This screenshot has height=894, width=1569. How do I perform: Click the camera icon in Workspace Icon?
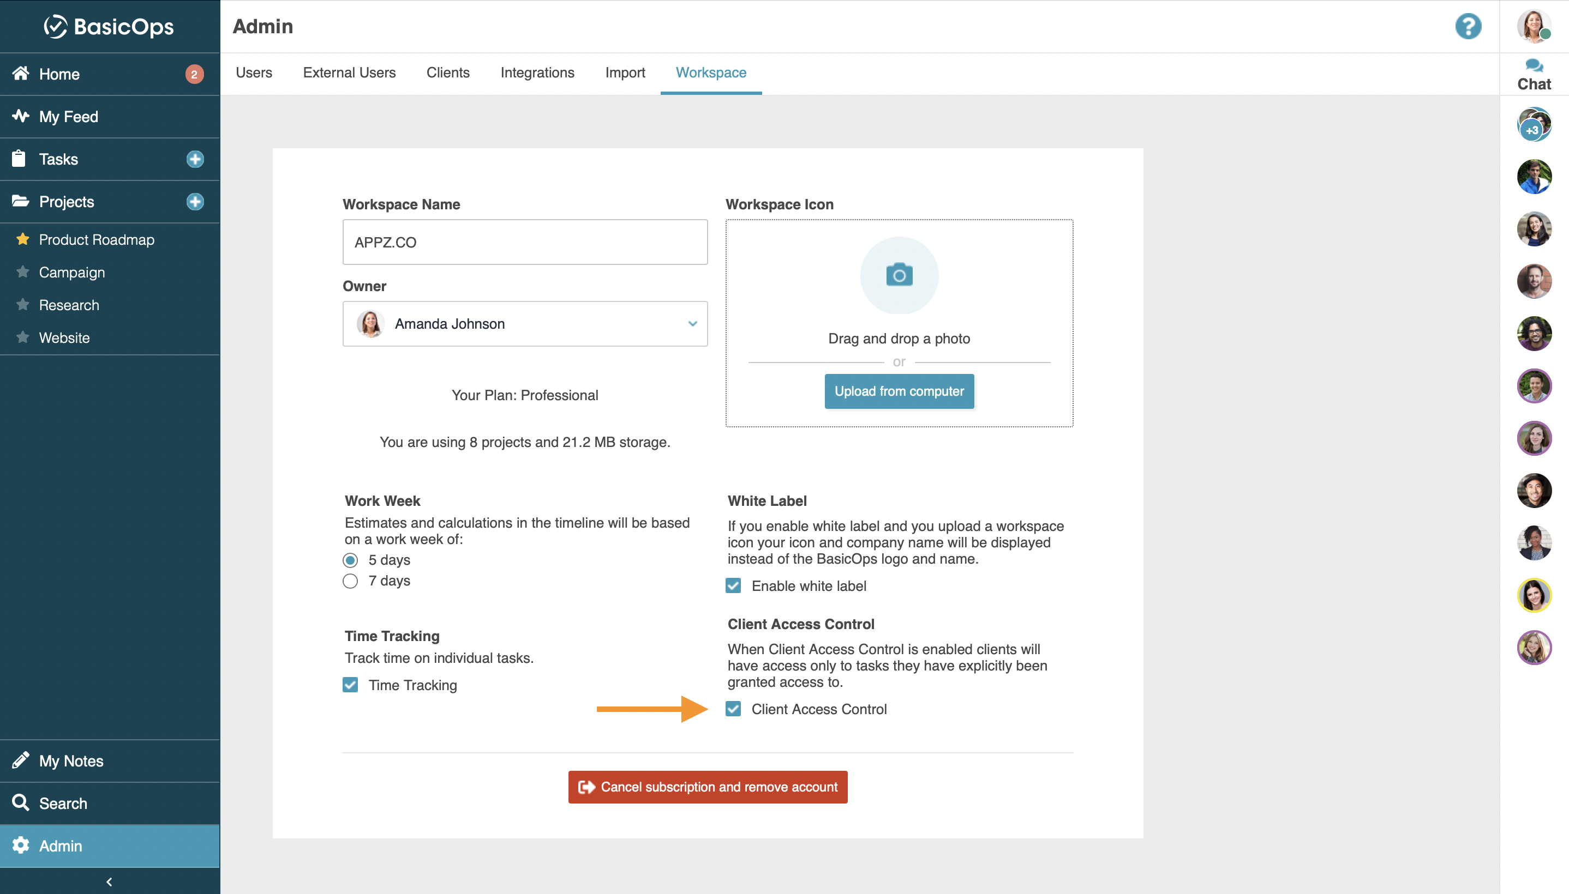coord(899,275)
